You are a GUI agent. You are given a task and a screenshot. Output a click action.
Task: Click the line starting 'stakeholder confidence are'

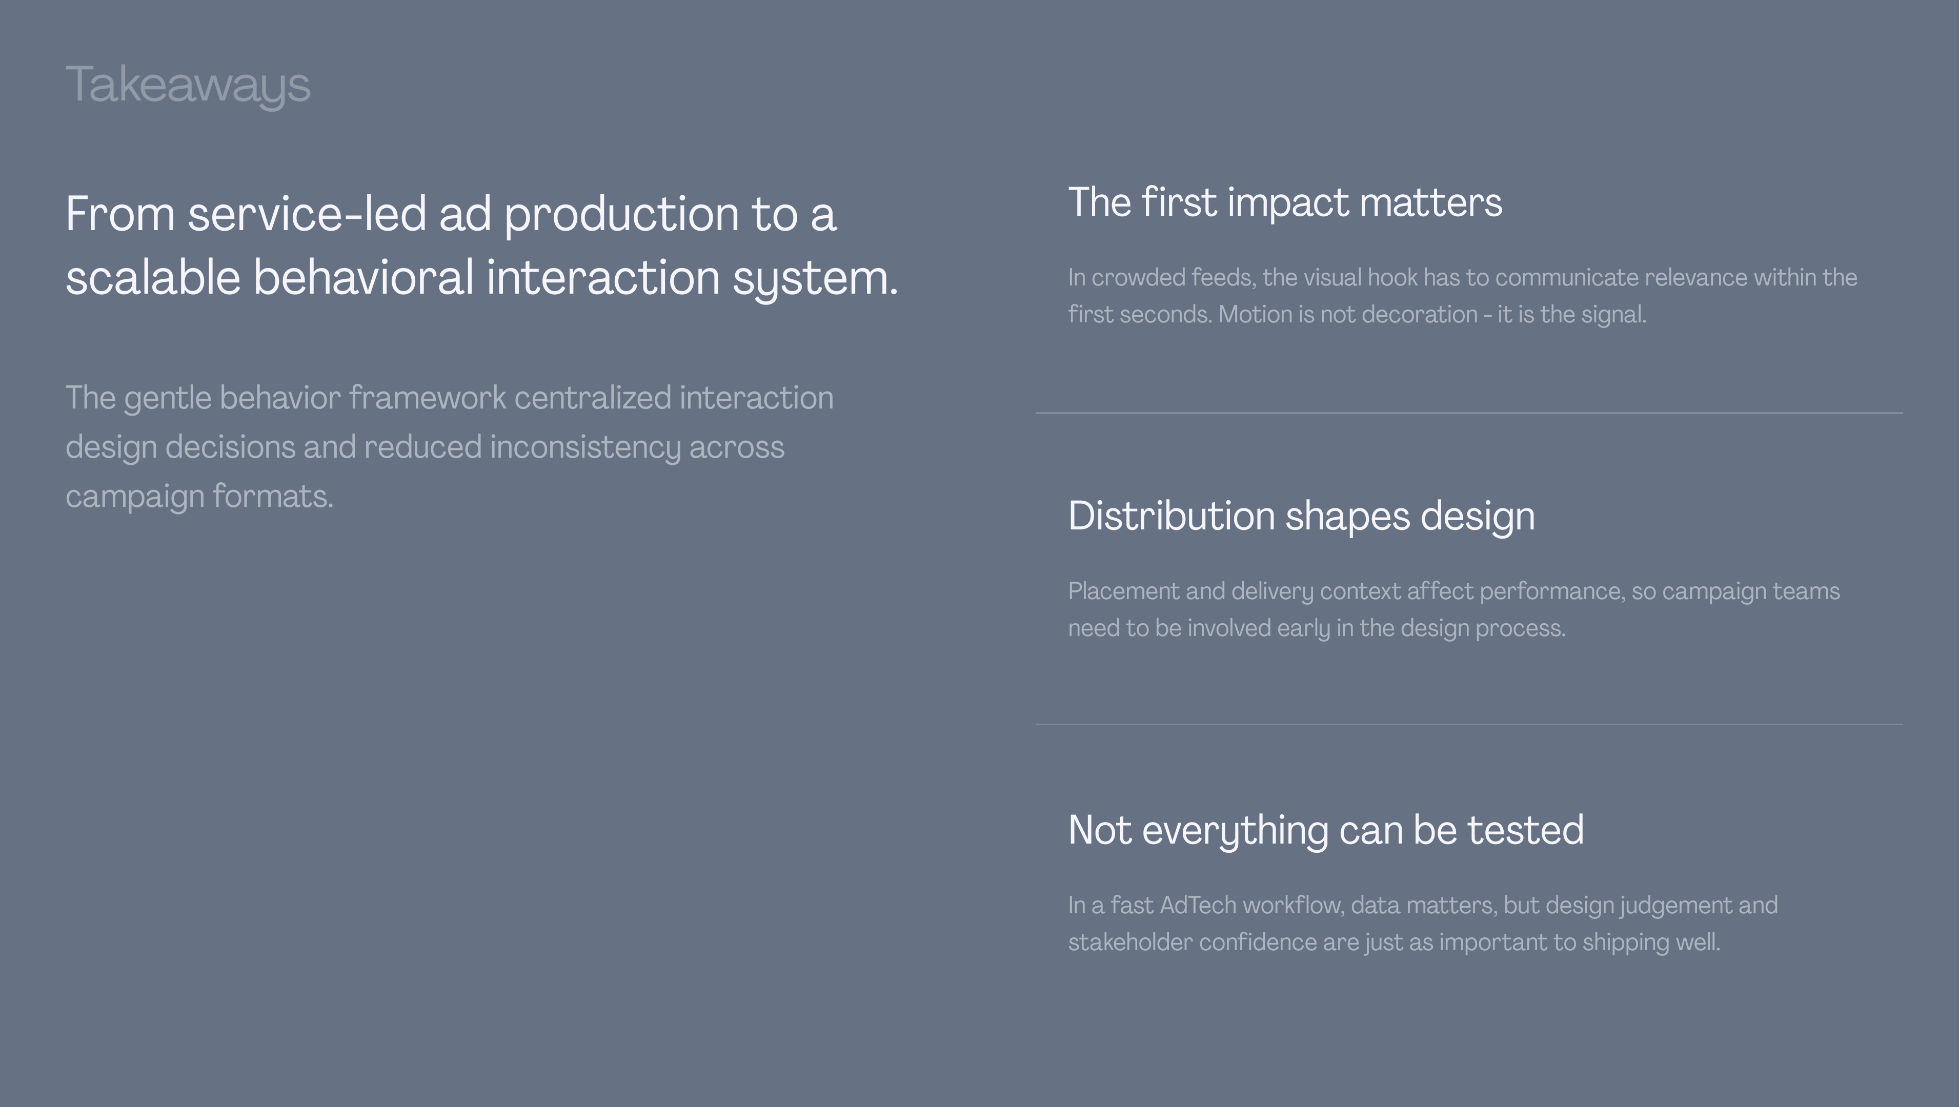pyautogui.click(x=1394, y=943)
